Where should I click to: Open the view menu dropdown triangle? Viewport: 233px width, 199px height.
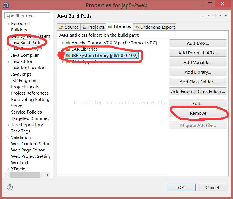click(226, 15)
